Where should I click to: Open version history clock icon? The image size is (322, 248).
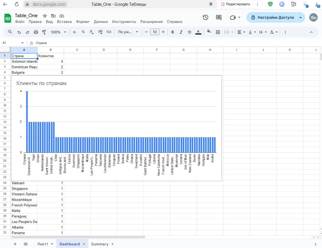click(x=205, y=17)
